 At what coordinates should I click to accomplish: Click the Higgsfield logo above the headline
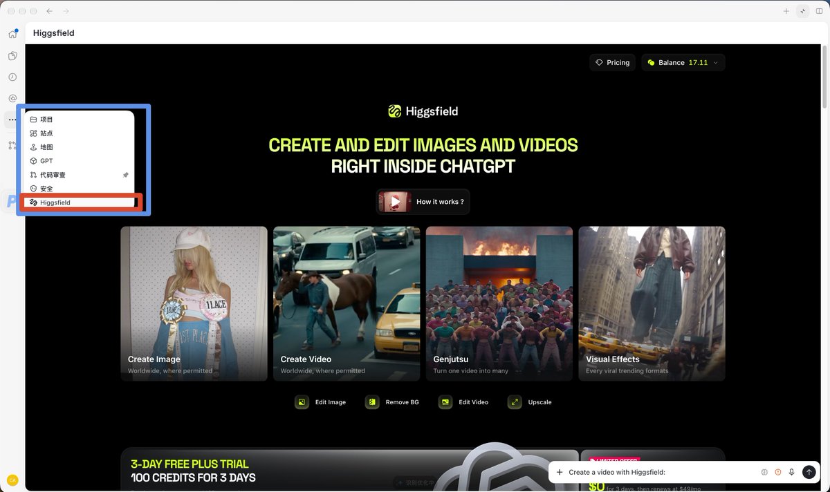[x=423, y=111]
